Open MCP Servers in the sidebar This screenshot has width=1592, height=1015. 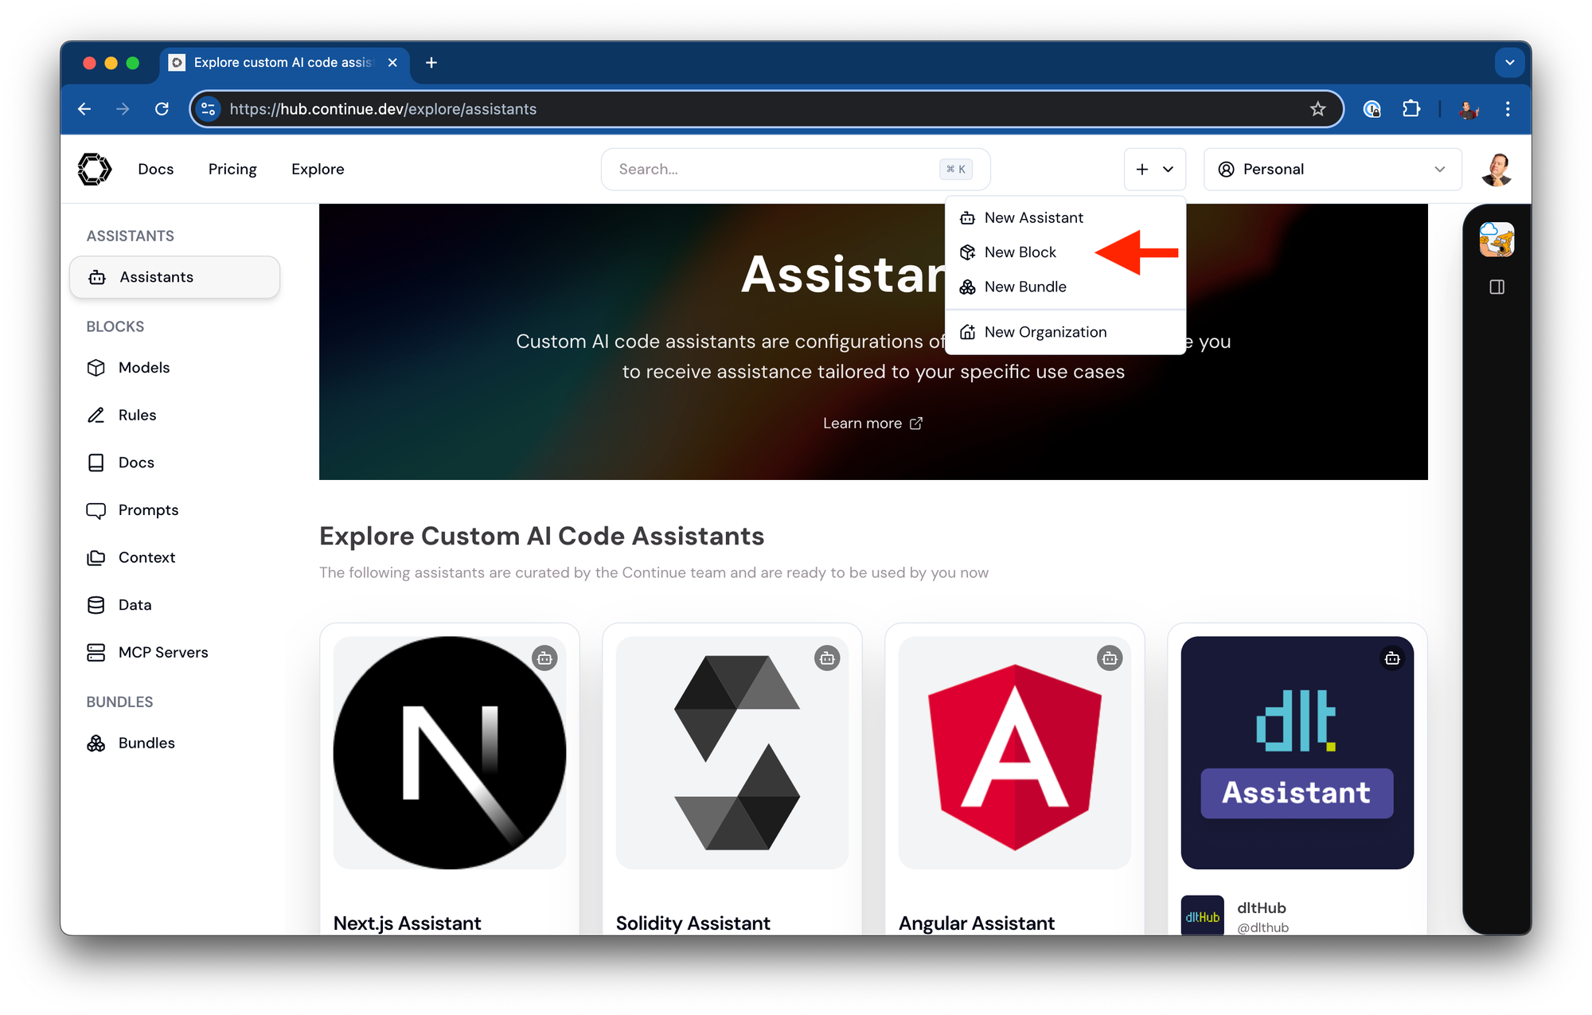(x=162, y=653)
